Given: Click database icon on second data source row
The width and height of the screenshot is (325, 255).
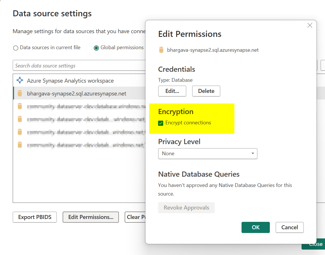Looking at the screenshot, I should (x=19, y=106).
